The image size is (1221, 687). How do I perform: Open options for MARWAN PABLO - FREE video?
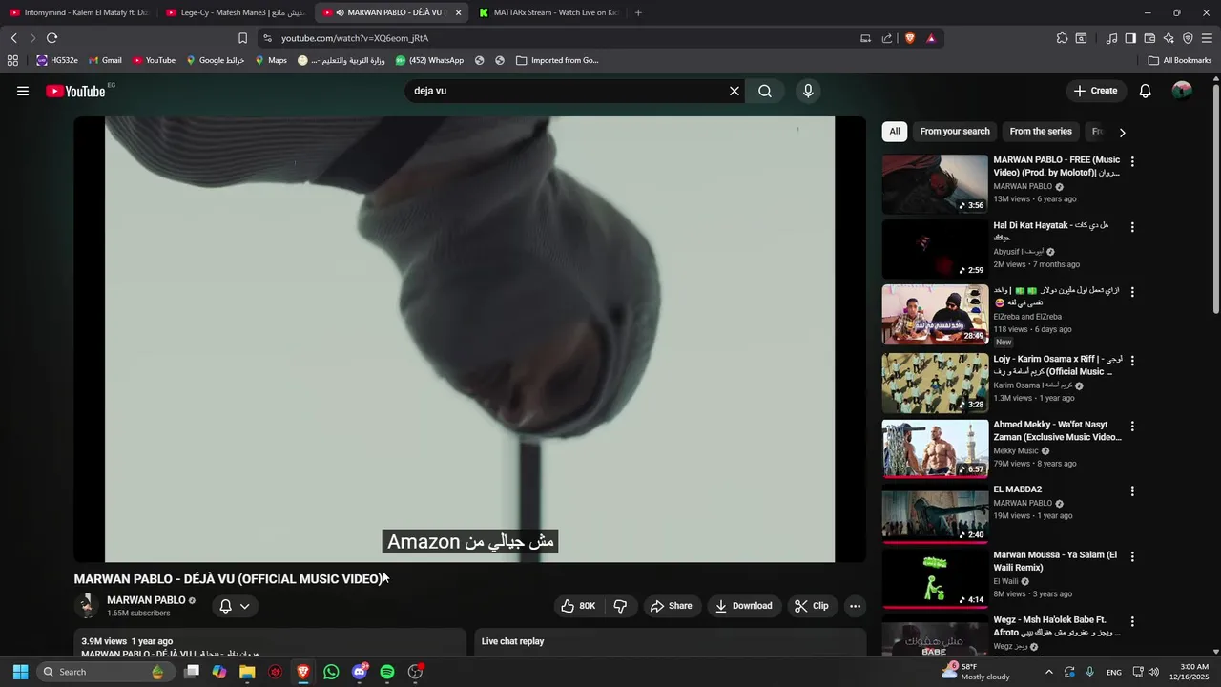(x=1132, y=162)
